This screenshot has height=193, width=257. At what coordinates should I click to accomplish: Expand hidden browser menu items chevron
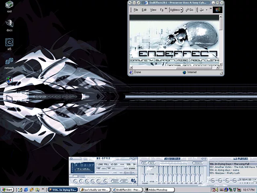166,9
